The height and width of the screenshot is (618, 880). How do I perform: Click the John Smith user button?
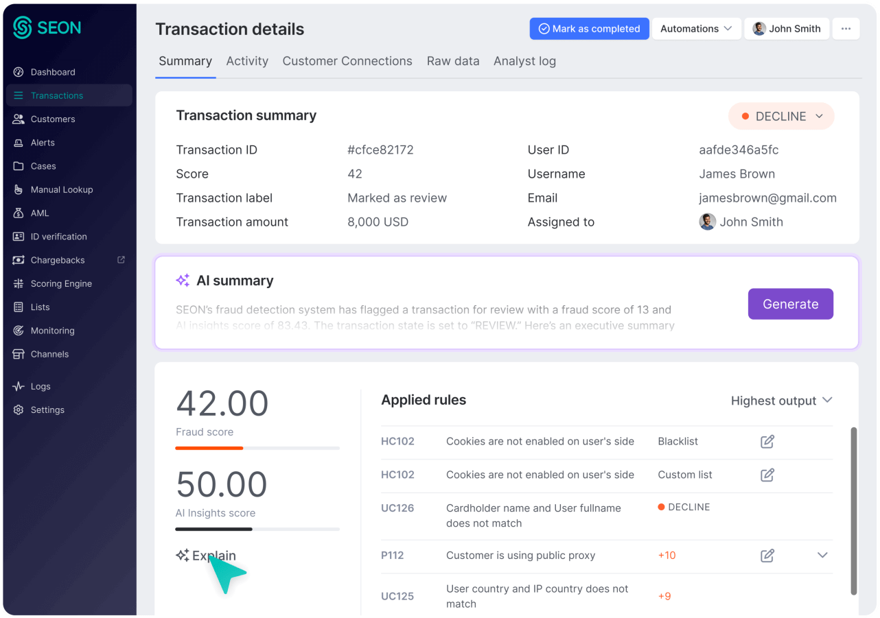(x=787, y=29)
